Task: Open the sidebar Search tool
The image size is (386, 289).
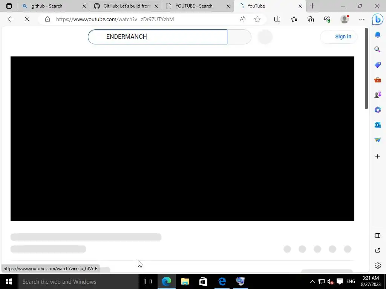Action: (378, 50)
